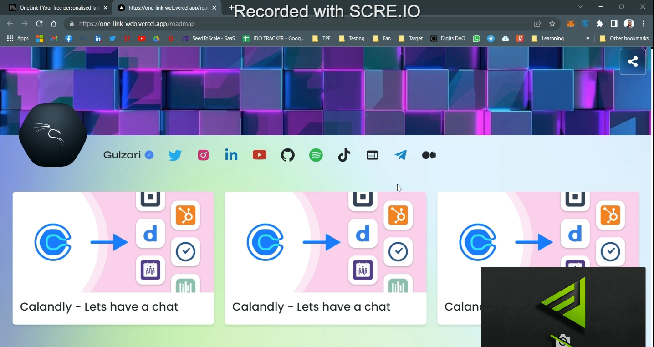Show hidden bookmarks with the double chevron

pos(588,38)
